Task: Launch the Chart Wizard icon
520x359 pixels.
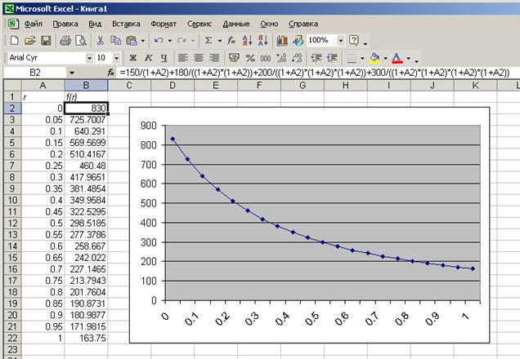Action: coord(282,40)
